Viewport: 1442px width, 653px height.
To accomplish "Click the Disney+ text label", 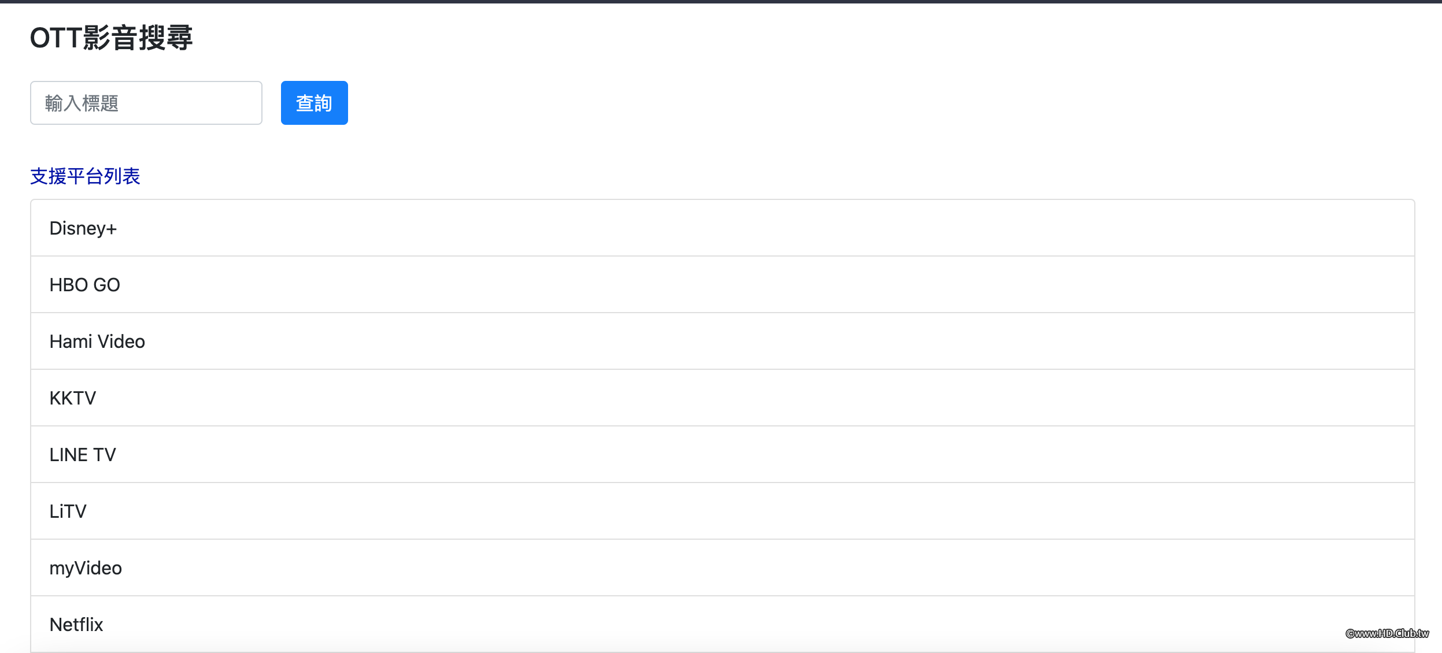I will [83, 229].
